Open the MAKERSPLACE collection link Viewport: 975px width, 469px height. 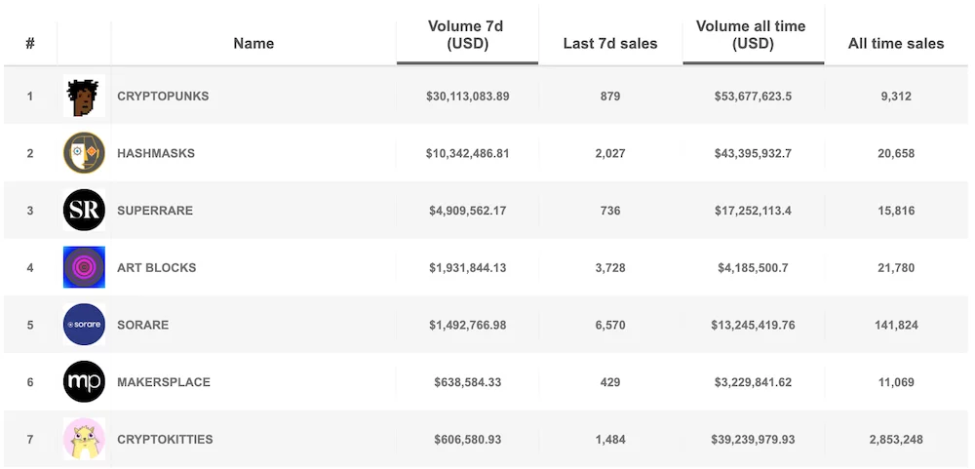tap(164, 382)
